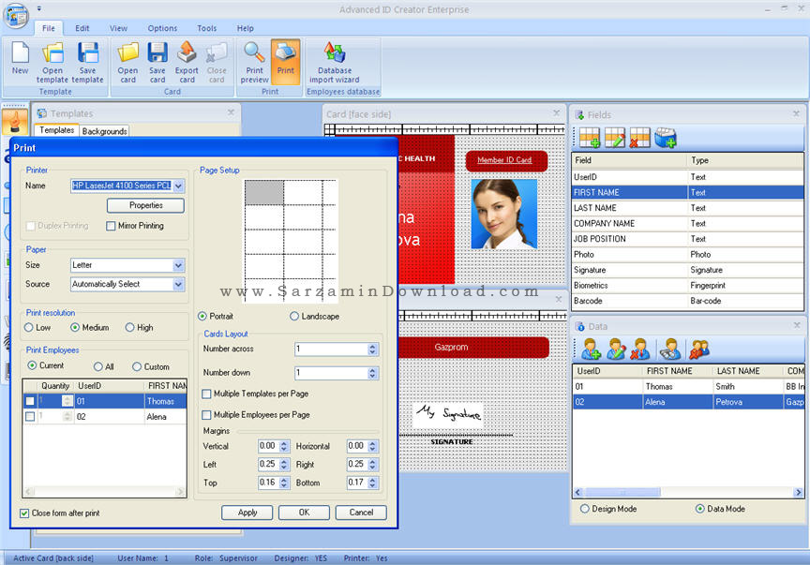Cancel the Print dialog
The image size is (810, 565).
pyautogui.click(x=361, y=513)
